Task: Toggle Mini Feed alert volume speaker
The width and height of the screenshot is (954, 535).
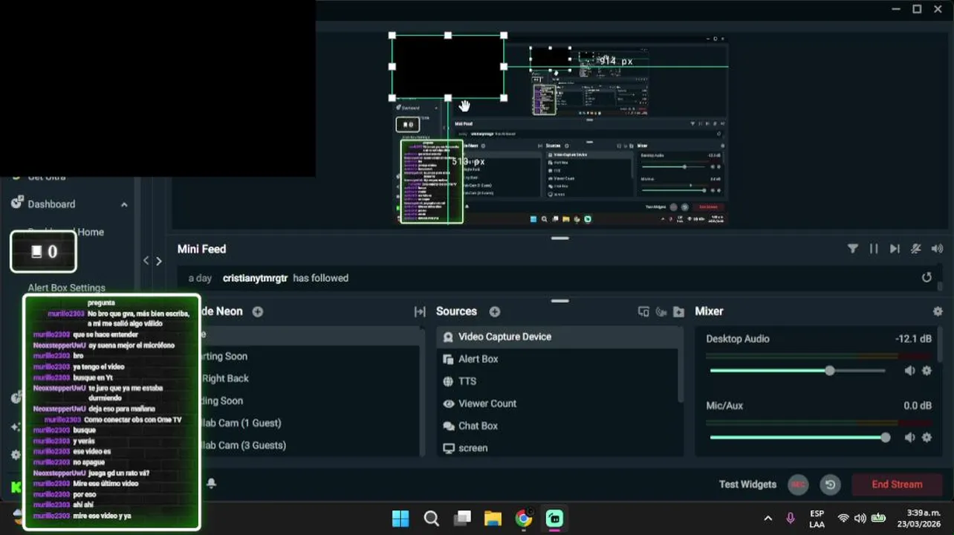Action: click(937, 249)
